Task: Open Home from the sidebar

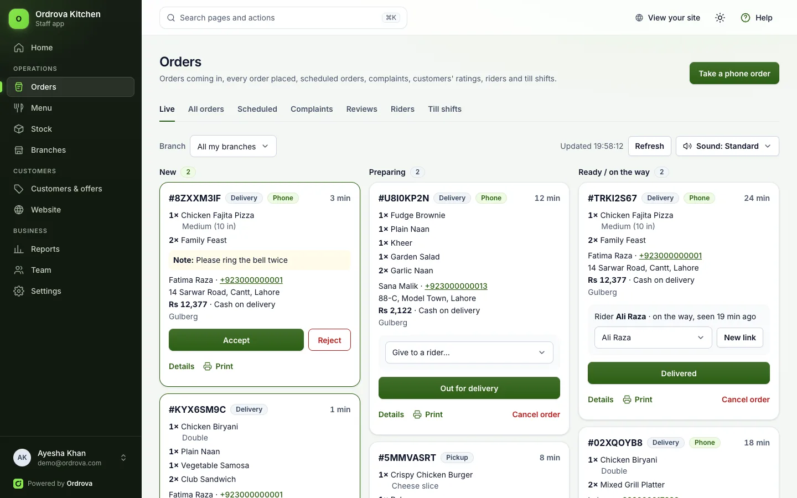Action: pos(70,48)
